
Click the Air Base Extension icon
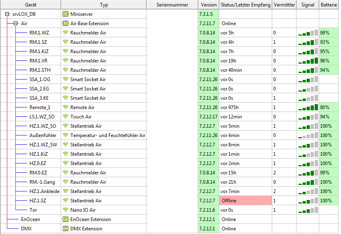pyautogui.click(x=66, y=24)
